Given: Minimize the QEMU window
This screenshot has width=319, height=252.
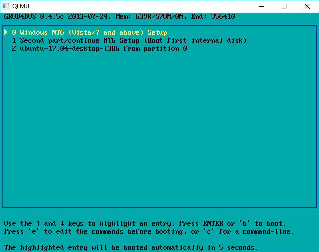Looking at the screenshot, I should (x=262, y=6).
